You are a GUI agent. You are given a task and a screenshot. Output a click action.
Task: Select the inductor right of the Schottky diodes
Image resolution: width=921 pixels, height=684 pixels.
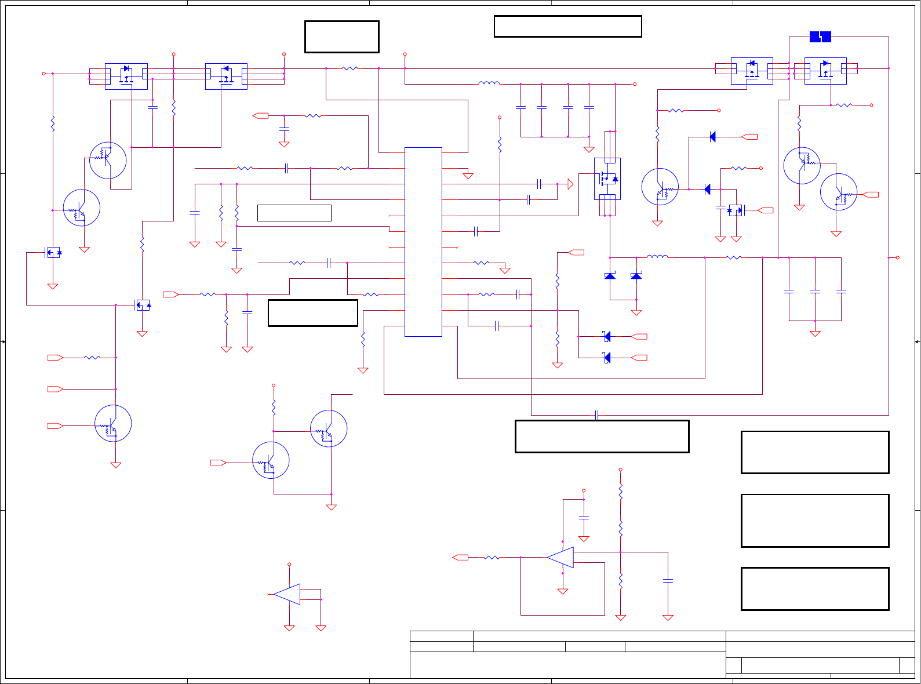(x=657, y=257)
